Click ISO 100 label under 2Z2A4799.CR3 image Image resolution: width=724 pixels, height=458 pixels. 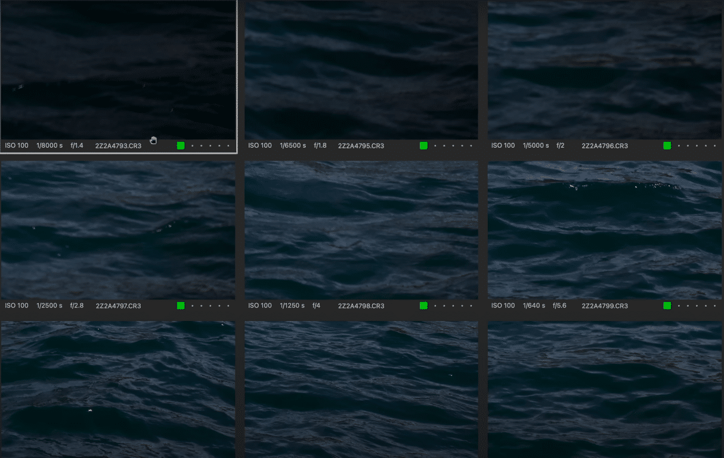503,306
